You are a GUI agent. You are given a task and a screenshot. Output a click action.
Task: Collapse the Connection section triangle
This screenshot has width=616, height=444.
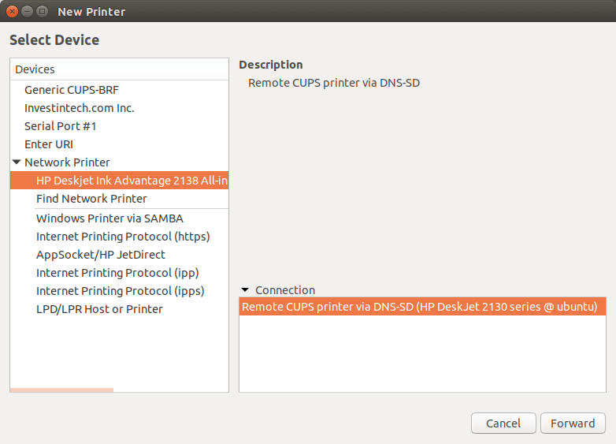click(245, 290)
